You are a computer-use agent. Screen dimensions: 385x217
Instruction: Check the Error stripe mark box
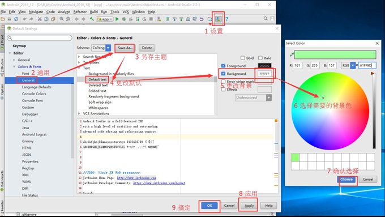pos(223,82)
